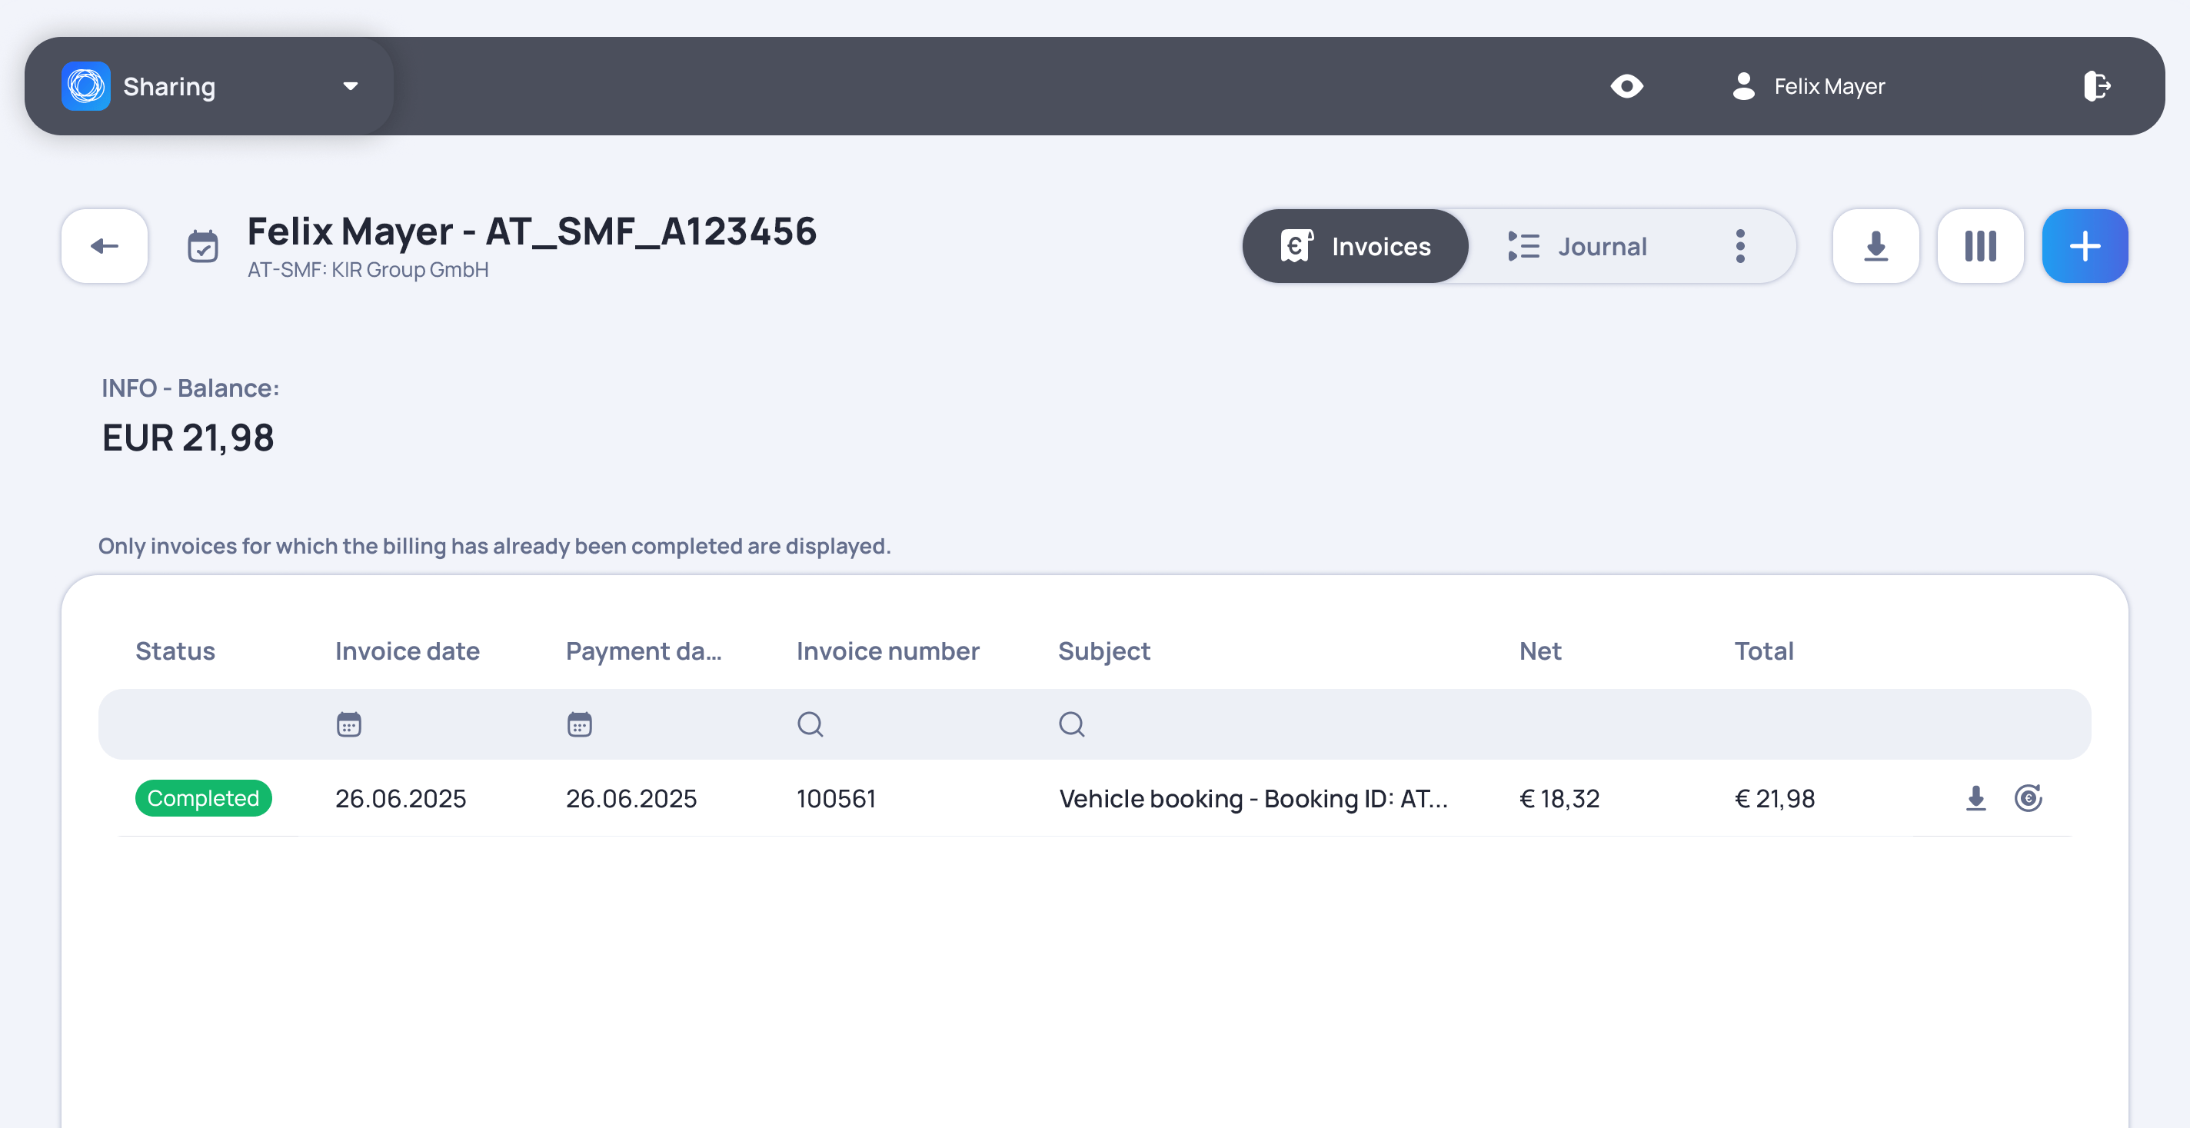Click the Vehicle booking subject cell
This screenshot has height=1128, width=2190.
(1253, 799)
